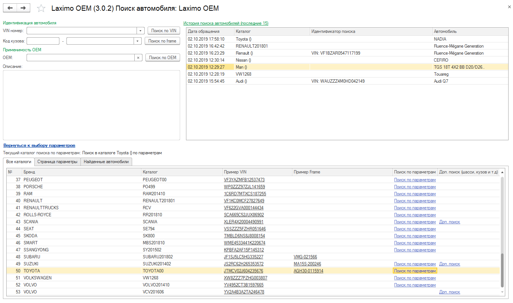Select the SSANGYONG brand row
This screenshot has height=303, width=513.
[253, 250]
